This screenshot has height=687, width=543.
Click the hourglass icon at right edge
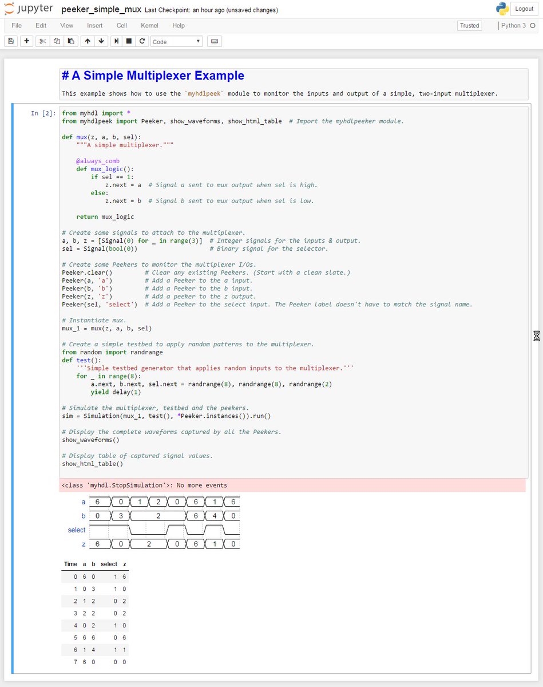pos(537,336)
